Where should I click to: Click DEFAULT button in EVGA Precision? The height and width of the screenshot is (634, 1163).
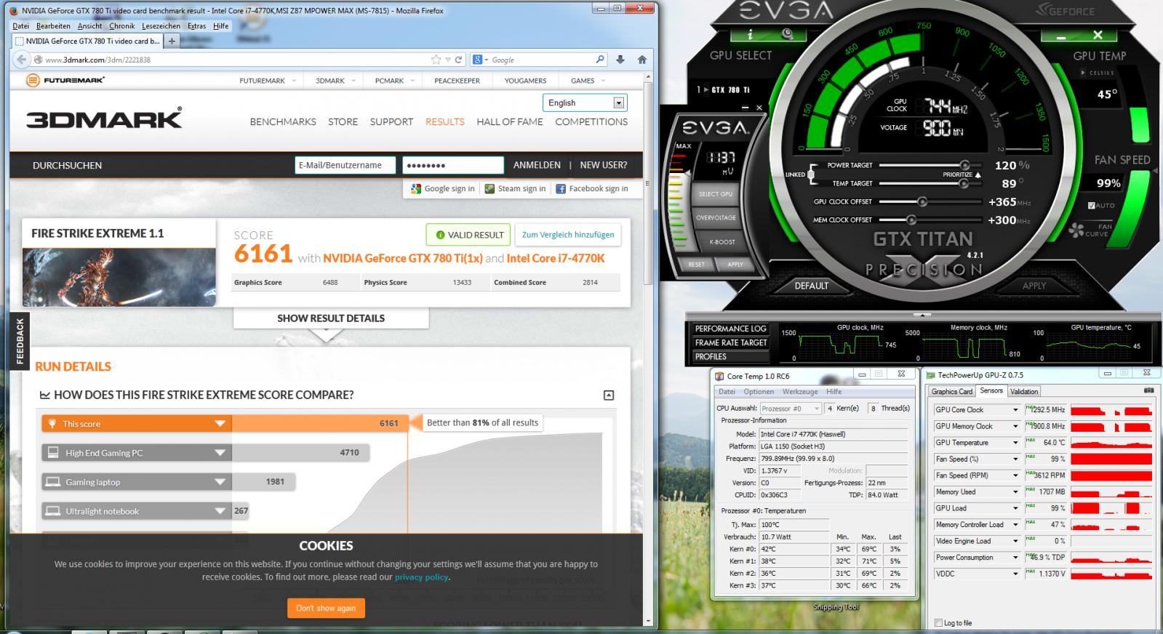(811, 286)
